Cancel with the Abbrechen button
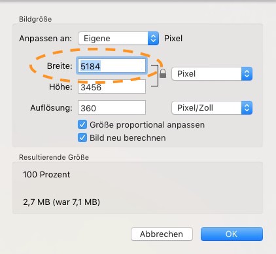The image size is (276, 254). click(x=162, y=234)
